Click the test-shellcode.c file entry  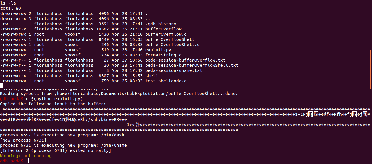click(166, 81)
